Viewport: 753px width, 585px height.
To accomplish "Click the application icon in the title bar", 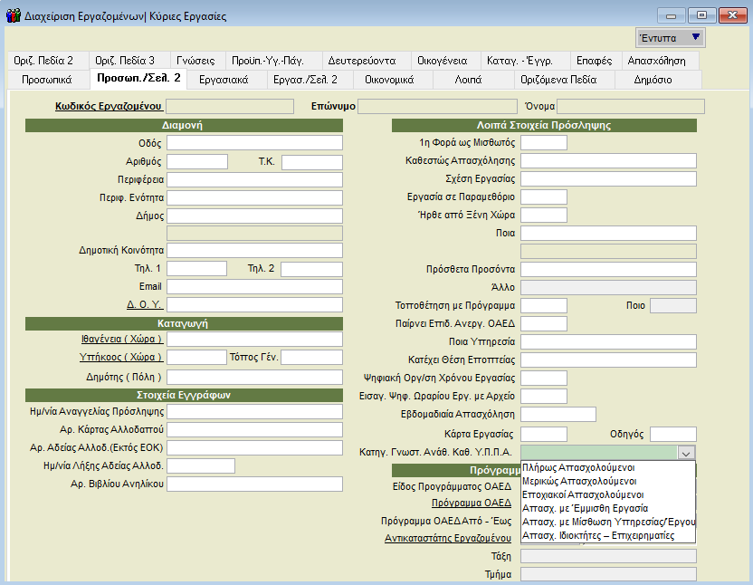I will [x=12, y=15].
